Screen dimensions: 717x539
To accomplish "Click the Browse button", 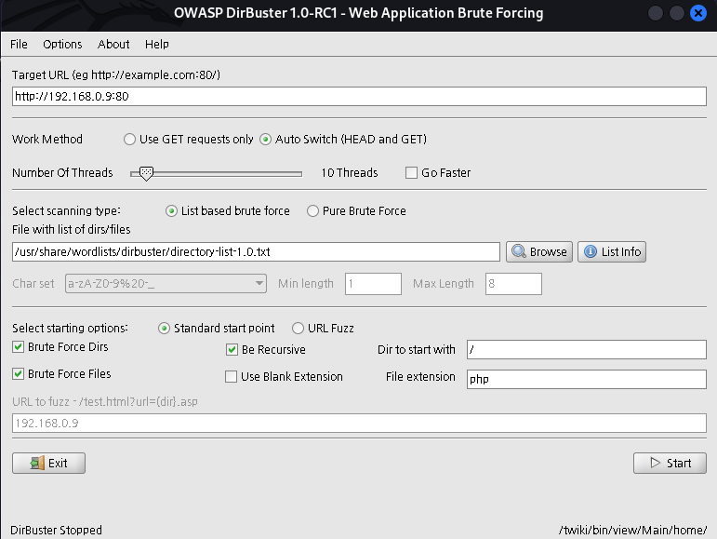I will pos(539,251).
